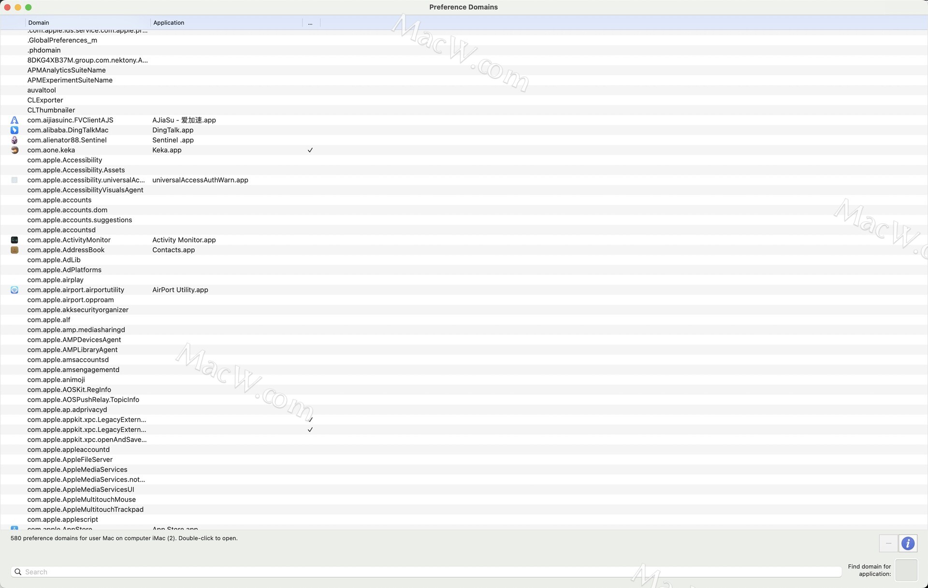Screen dimensions: 928x588
Task: Select com.apple.akksecurityorganizer domain
Action: pos(78,310)
